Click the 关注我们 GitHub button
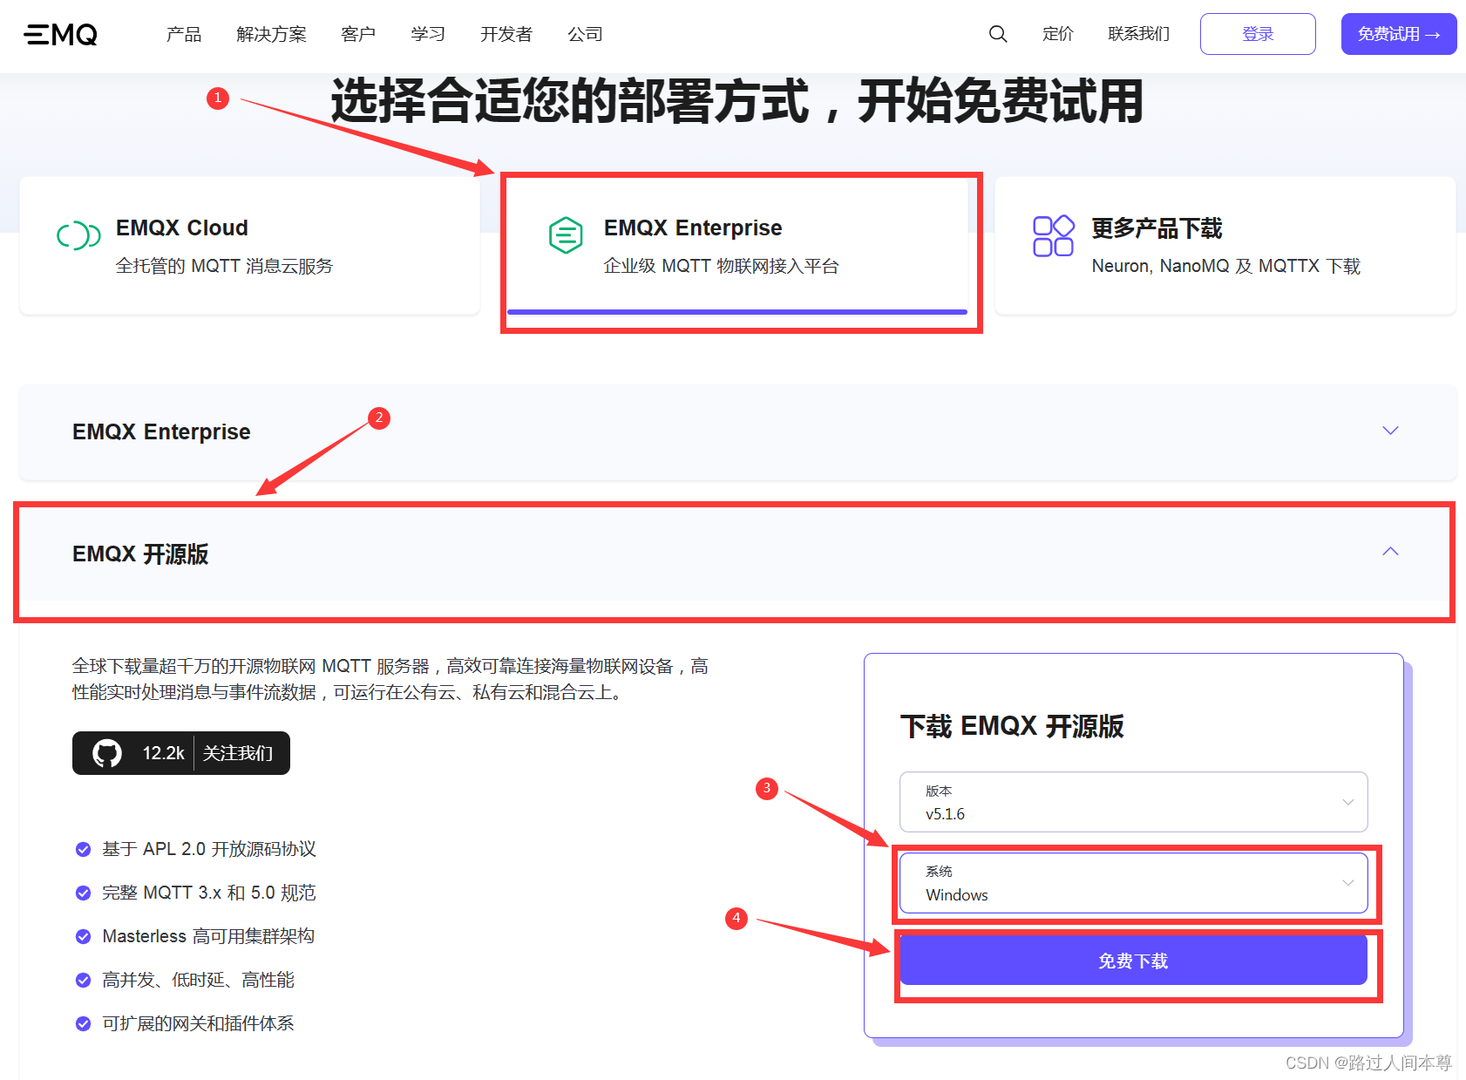This screenshot has width=1466, height=1080. point(238,753)
